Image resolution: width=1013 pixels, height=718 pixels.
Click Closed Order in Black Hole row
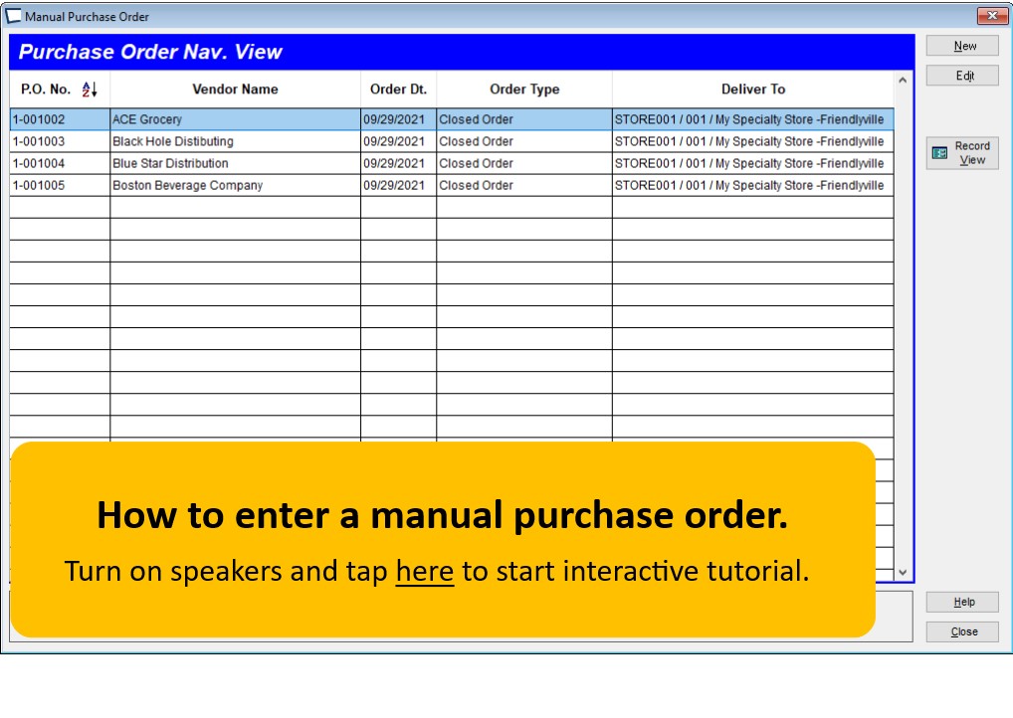(x=524, y=141)
